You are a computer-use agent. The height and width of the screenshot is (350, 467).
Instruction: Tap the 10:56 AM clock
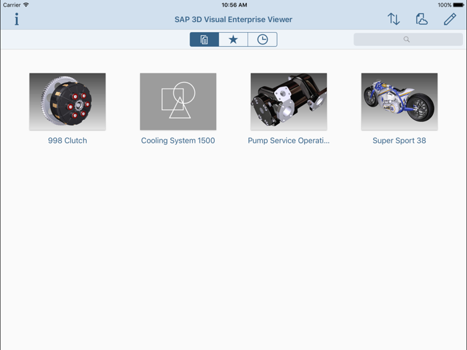pos(234,5)
